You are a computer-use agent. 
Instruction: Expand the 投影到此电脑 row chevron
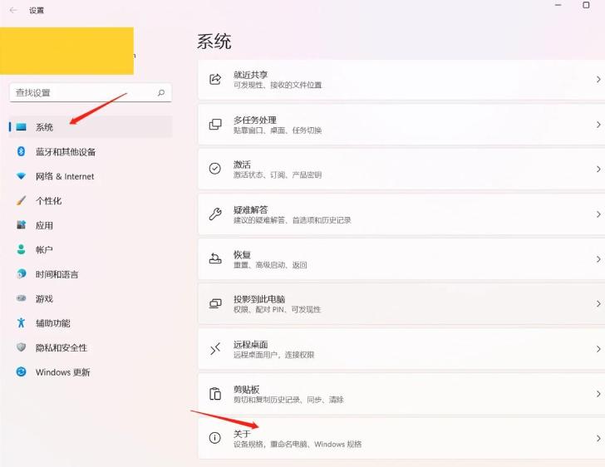point(598,304)
